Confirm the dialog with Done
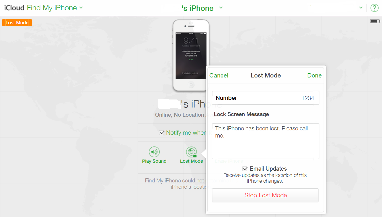The image size is (382, 217). (315, 75)
